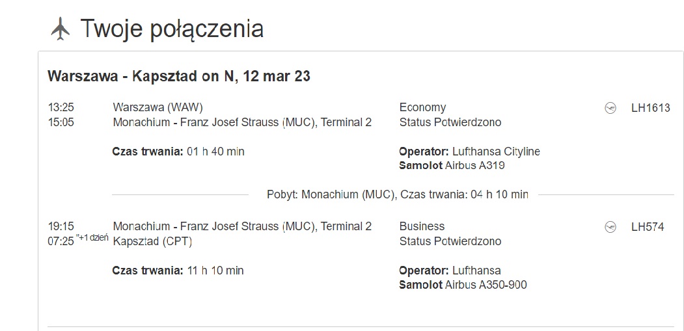Click Warszawa (WAW) departure airport
This screenshot has width=684, height=331.
pyautogui.click(x=158, y=107)
